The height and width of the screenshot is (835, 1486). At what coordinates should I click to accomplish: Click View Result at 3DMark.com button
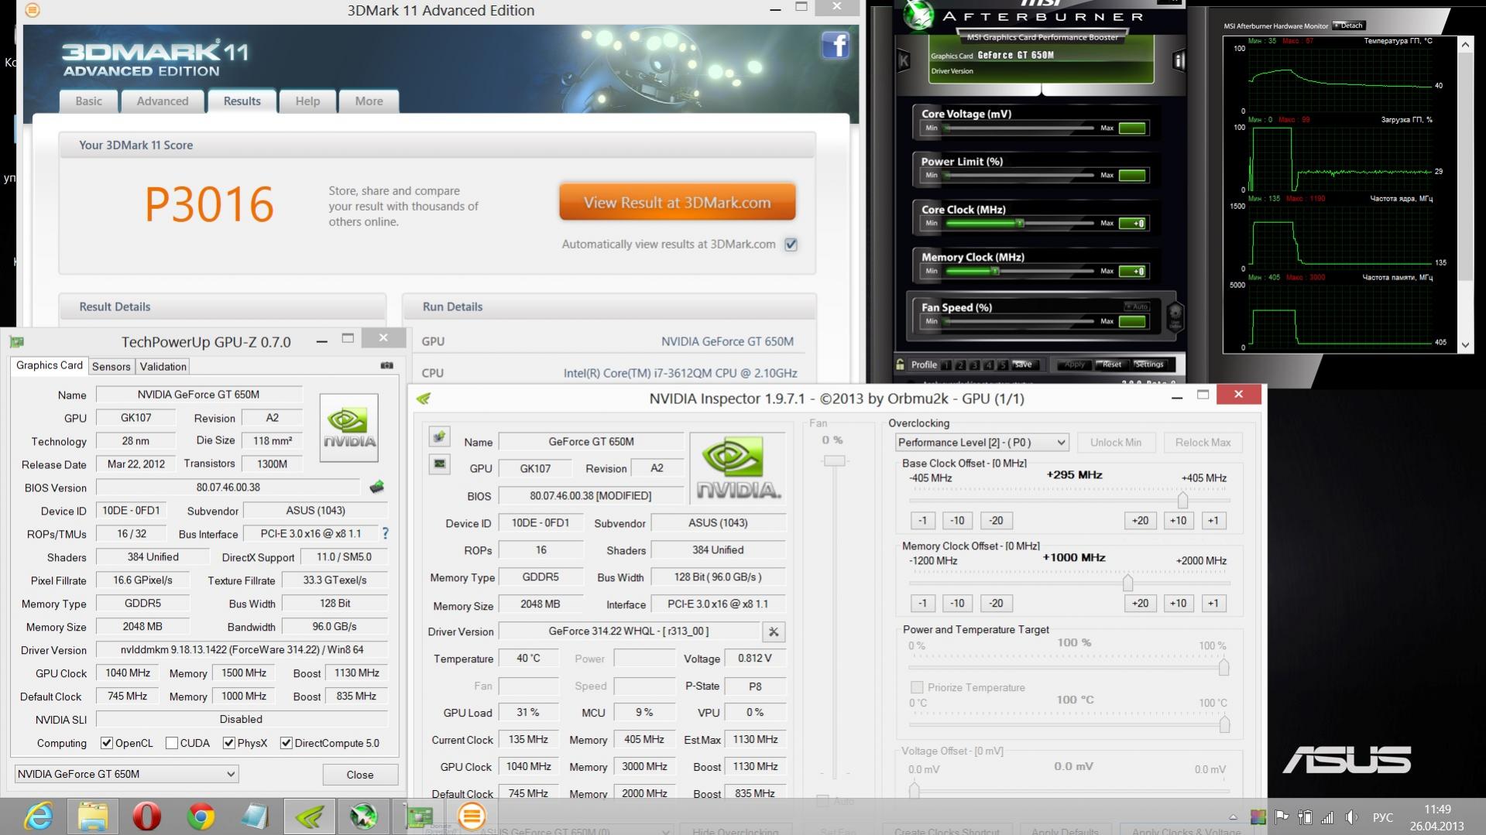(x=677, y=203)
